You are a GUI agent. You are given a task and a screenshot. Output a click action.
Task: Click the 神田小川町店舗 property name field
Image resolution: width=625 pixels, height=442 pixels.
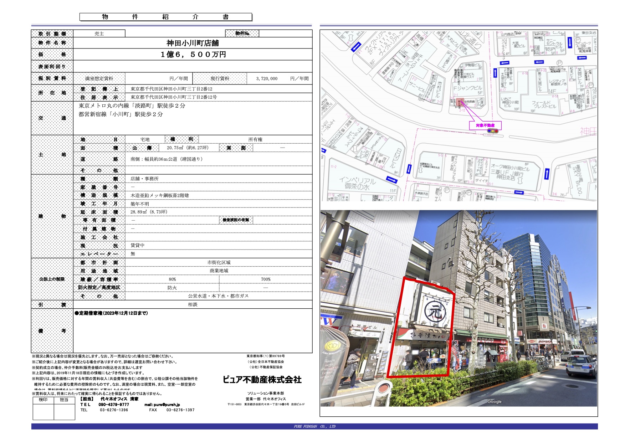[193, 43]
